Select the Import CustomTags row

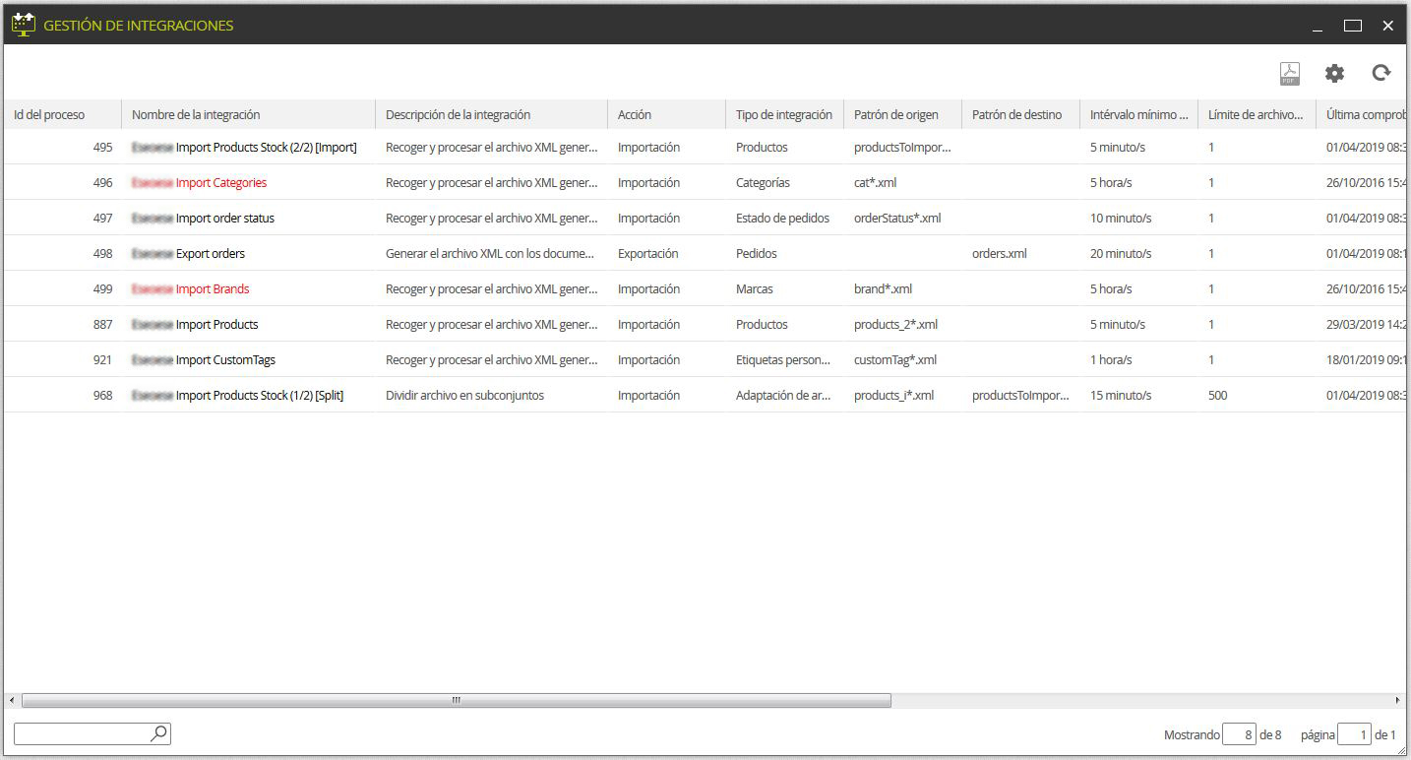click(705, 359)
